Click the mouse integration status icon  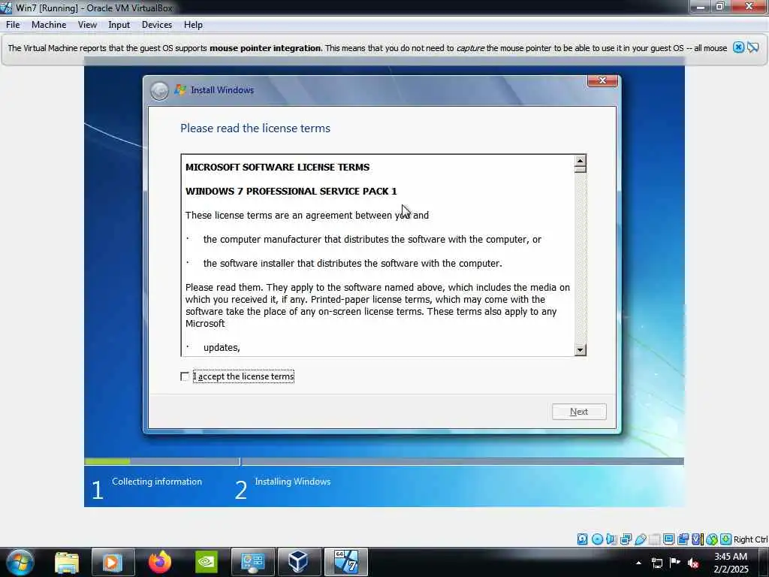point(712,539)
